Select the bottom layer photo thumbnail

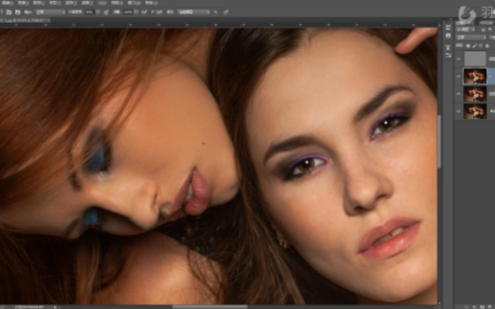[475, 111]
